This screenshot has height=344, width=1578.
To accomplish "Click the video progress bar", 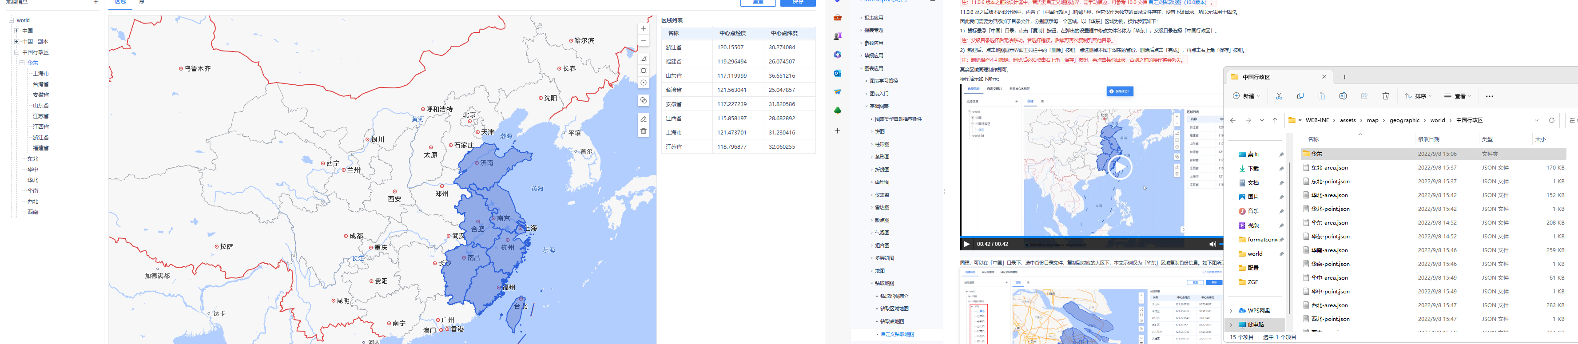I will click(1091, 237).
